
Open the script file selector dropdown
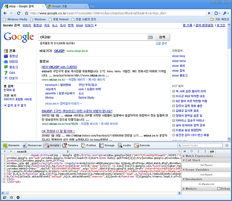click(x=42, y=152)
